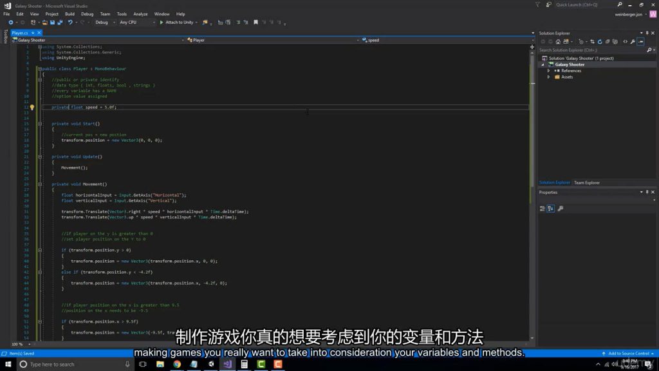Click the Undo arrow in toolbar
This screenshot has width=659, height=371.
tap(70, 23)
